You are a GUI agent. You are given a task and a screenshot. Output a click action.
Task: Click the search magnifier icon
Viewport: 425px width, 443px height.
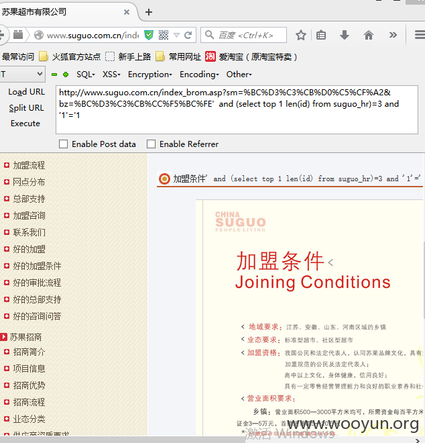(209, 35)
